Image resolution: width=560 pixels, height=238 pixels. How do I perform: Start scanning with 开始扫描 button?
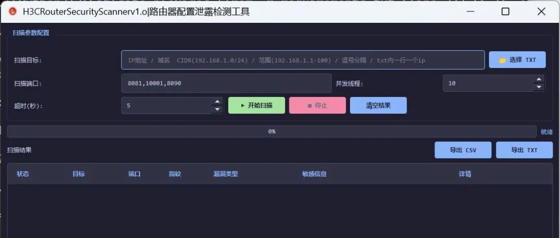257,105
